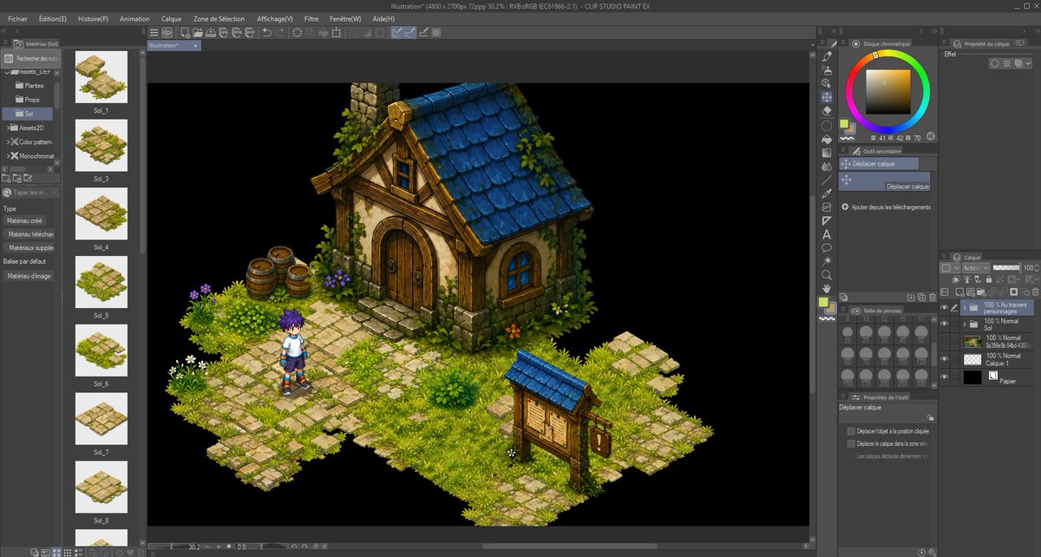Expand the 'Au travers personnages' layer folder

(965, 307)
